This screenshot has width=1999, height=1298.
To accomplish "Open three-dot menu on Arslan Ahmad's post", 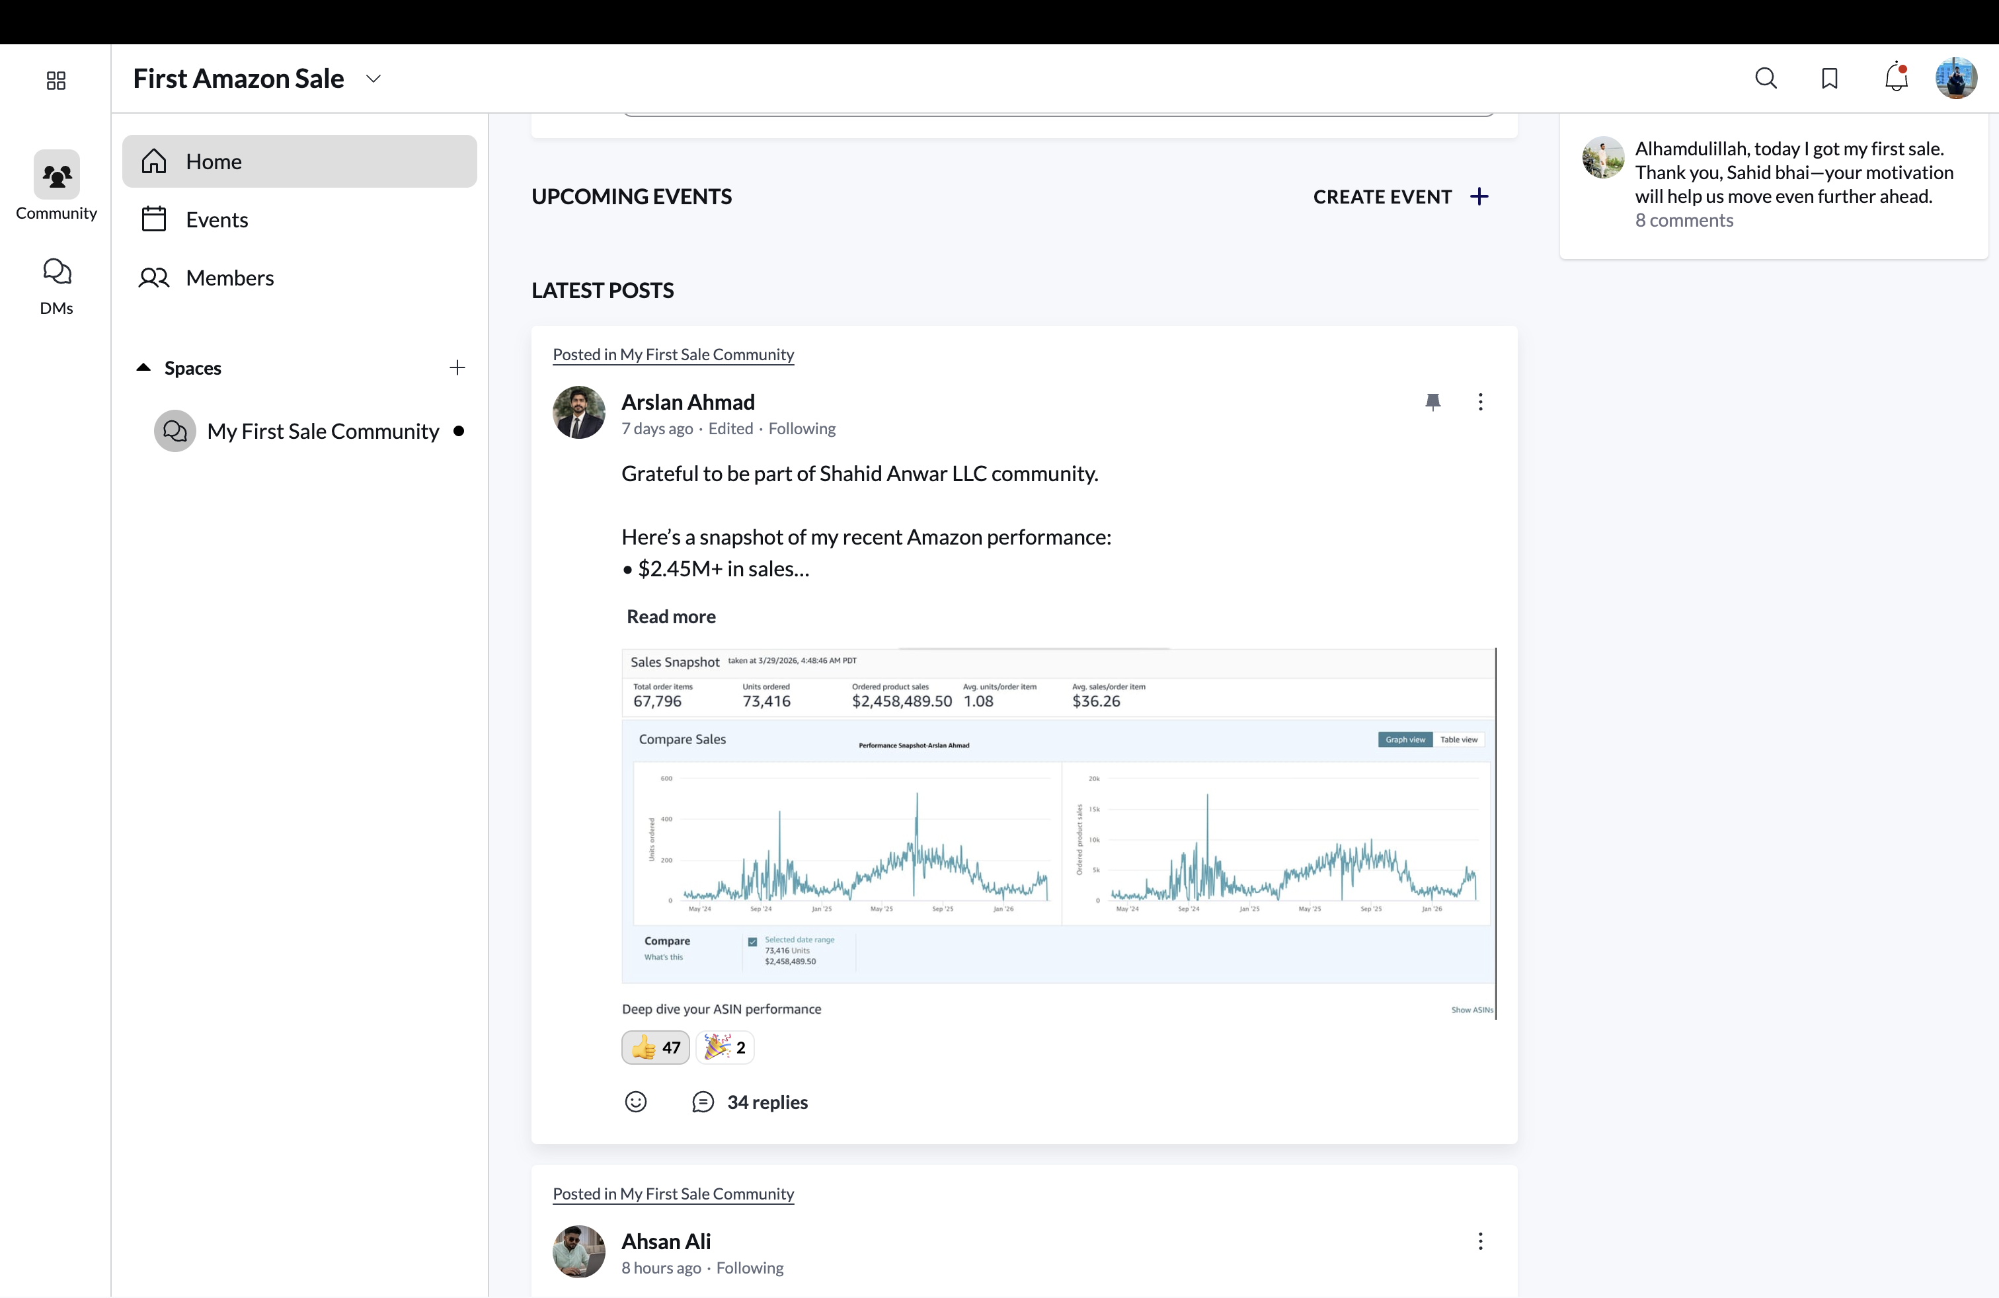I will pos(1480,402).
